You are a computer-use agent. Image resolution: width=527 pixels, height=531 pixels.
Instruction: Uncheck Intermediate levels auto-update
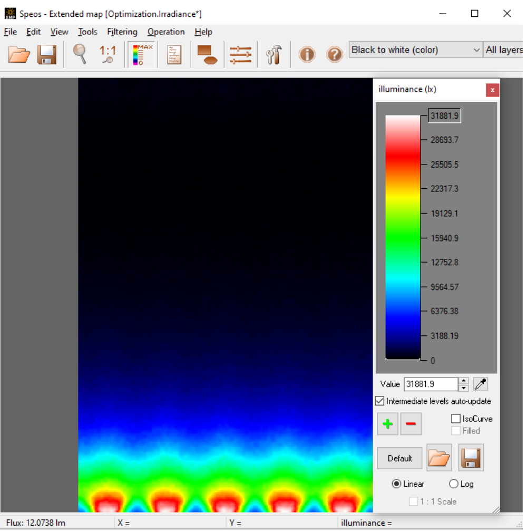tap(379, 401)
